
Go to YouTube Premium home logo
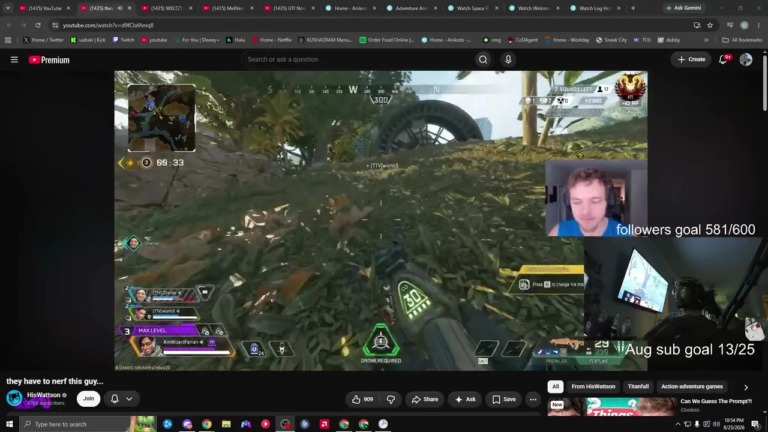[49, 59]
